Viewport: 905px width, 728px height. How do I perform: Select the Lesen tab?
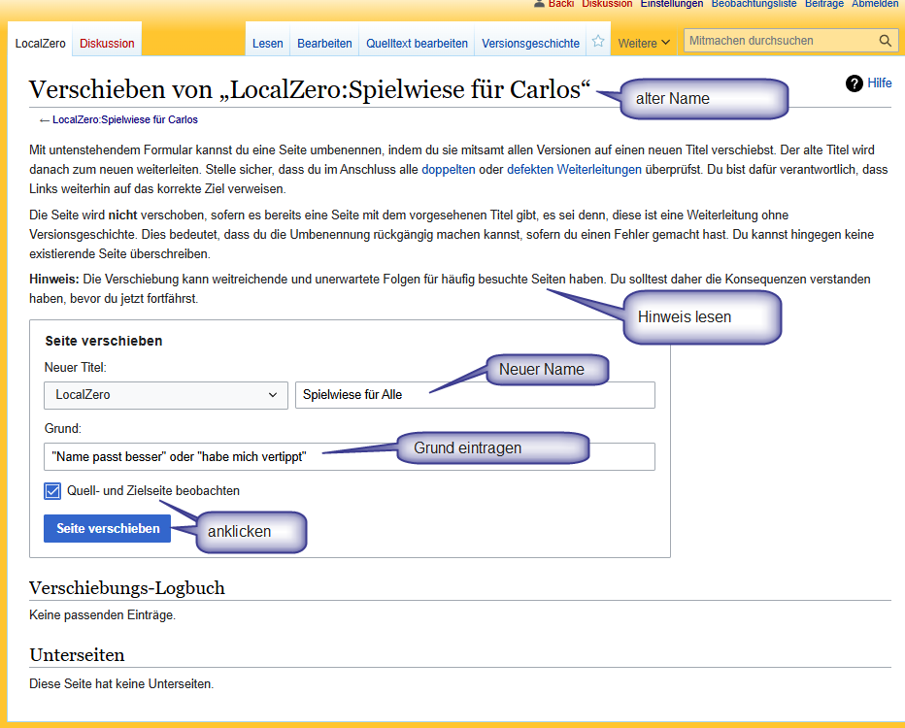coord(268,44)
